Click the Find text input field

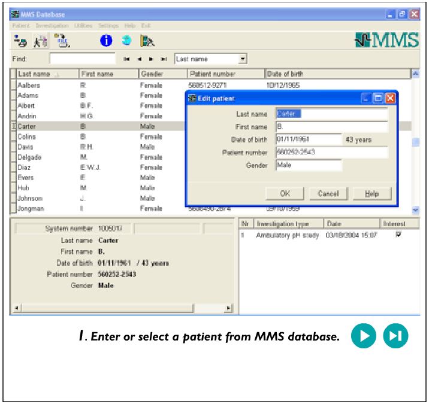pos(82,59)
